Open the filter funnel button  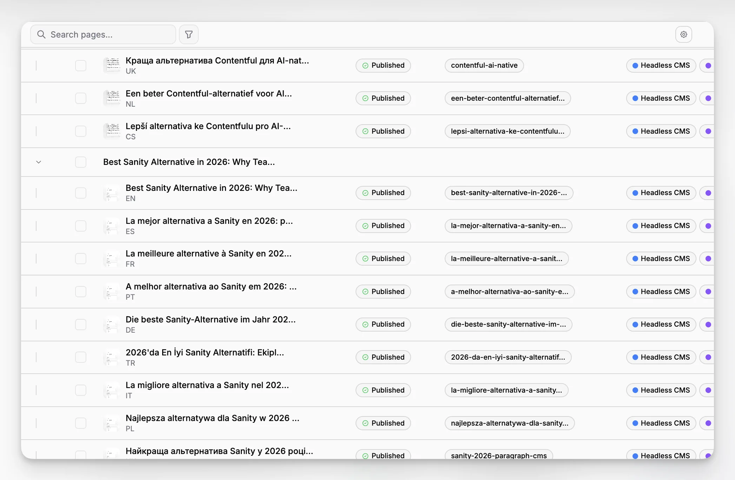(189, 34)
